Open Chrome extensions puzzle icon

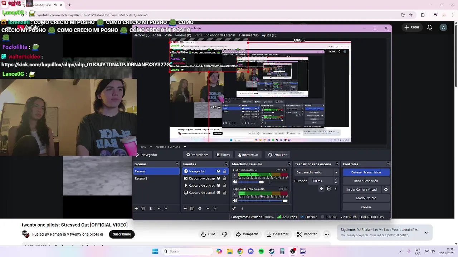[x=423, y=15]
